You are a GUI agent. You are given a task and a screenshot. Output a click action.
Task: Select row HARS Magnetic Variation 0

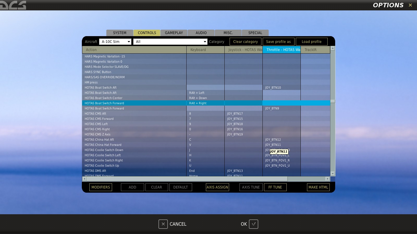[x=206, y=62]
